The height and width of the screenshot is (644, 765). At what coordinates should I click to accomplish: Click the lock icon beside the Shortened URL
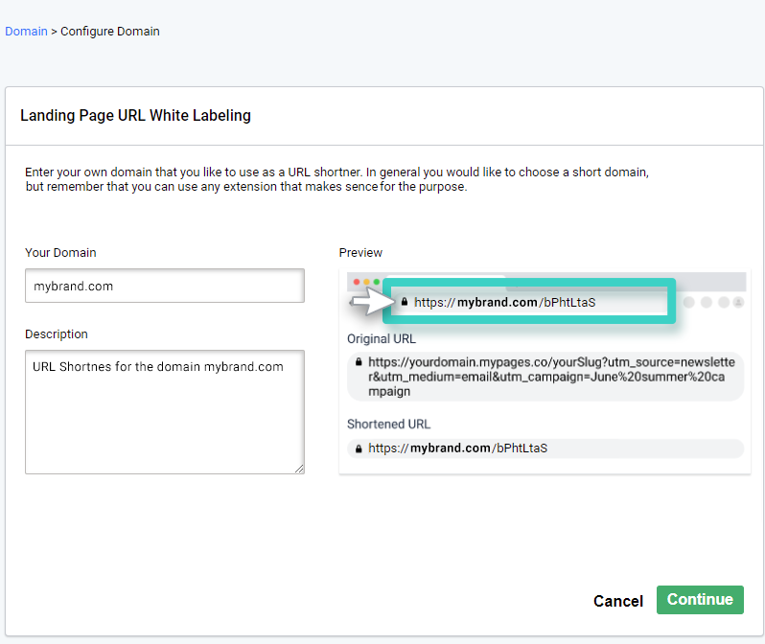point(359,448)
